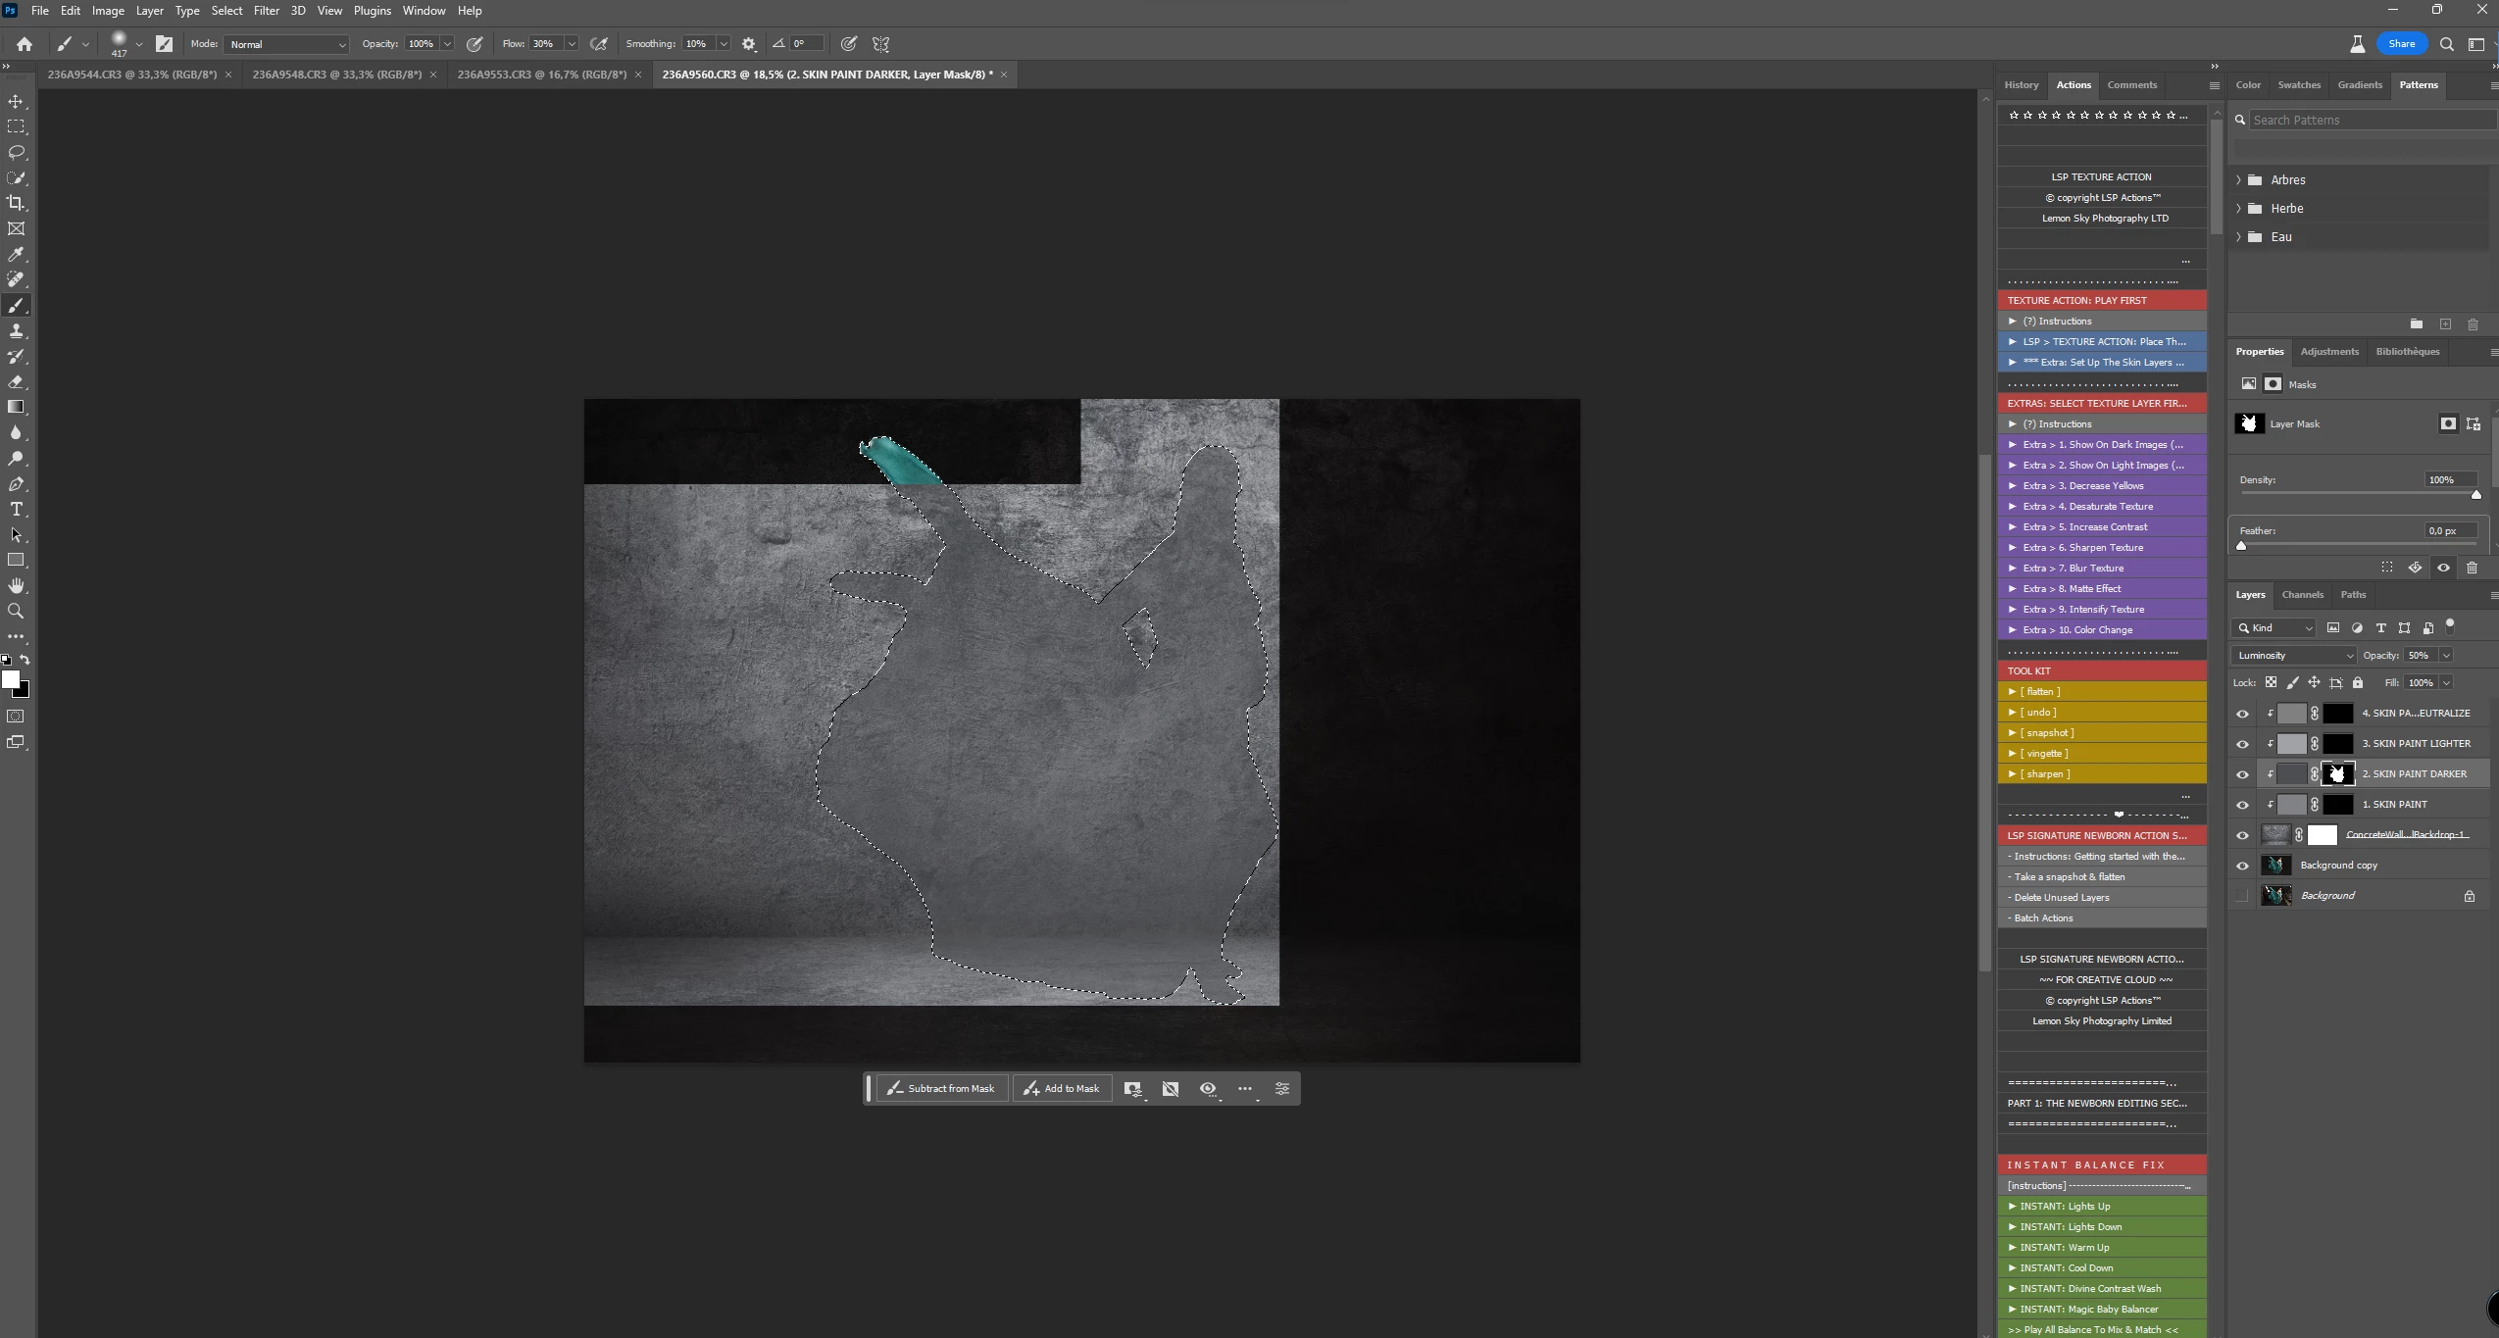Select the Eraser tool
This screenshot has width=2499, height=1338.
pos(16,381)
